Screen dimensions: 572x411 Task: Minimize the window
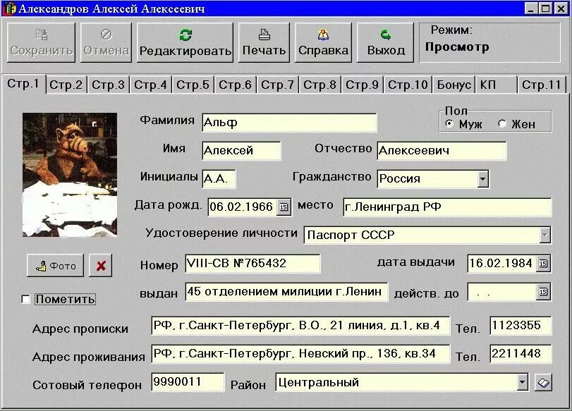(x=531, y=8)
